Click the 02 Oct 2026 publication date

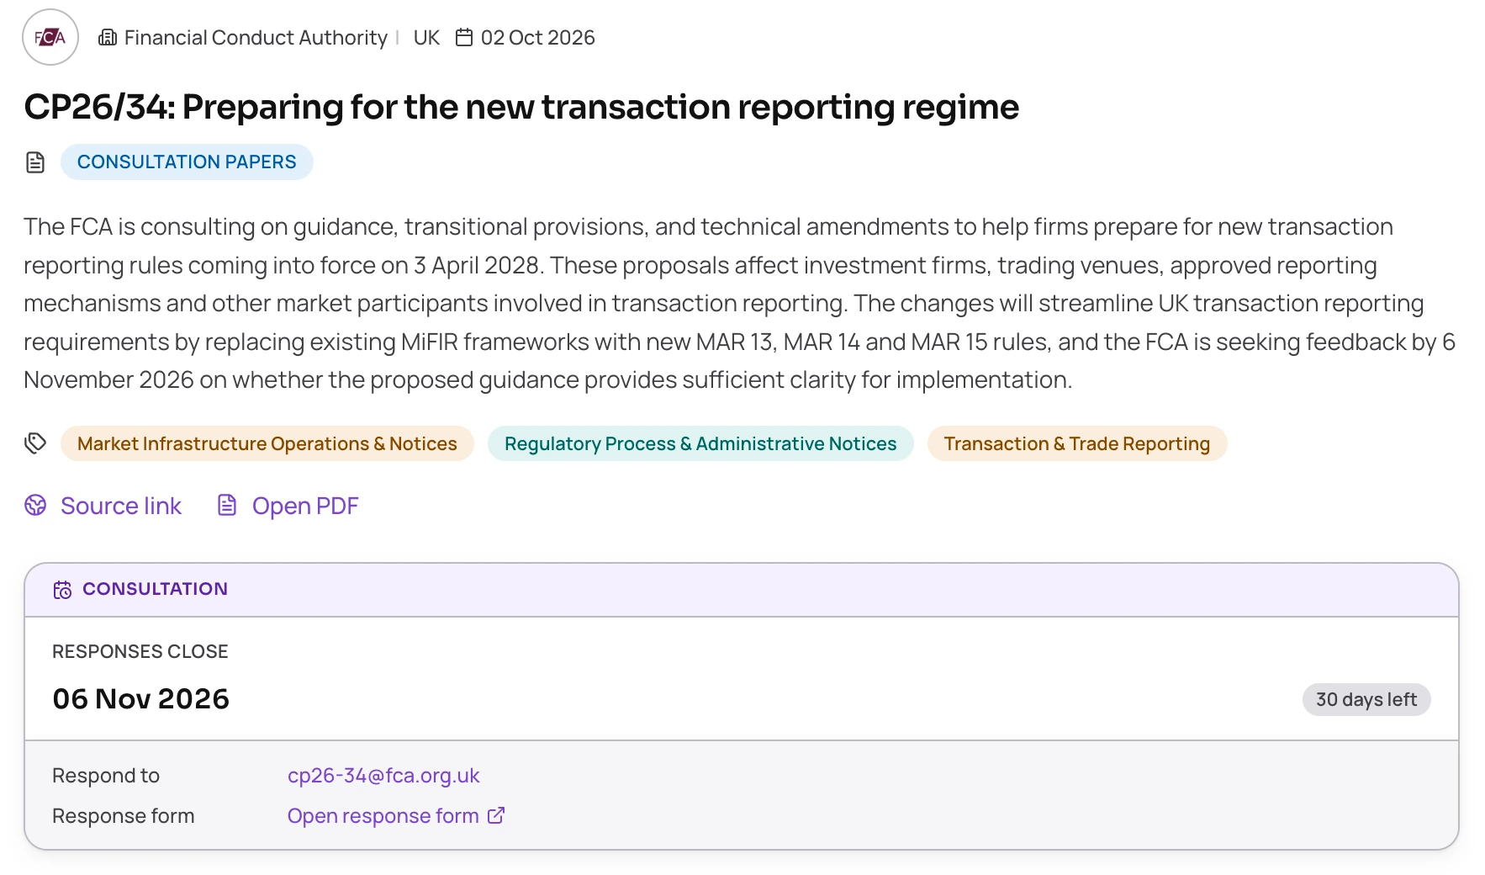(x=538, y=38)
